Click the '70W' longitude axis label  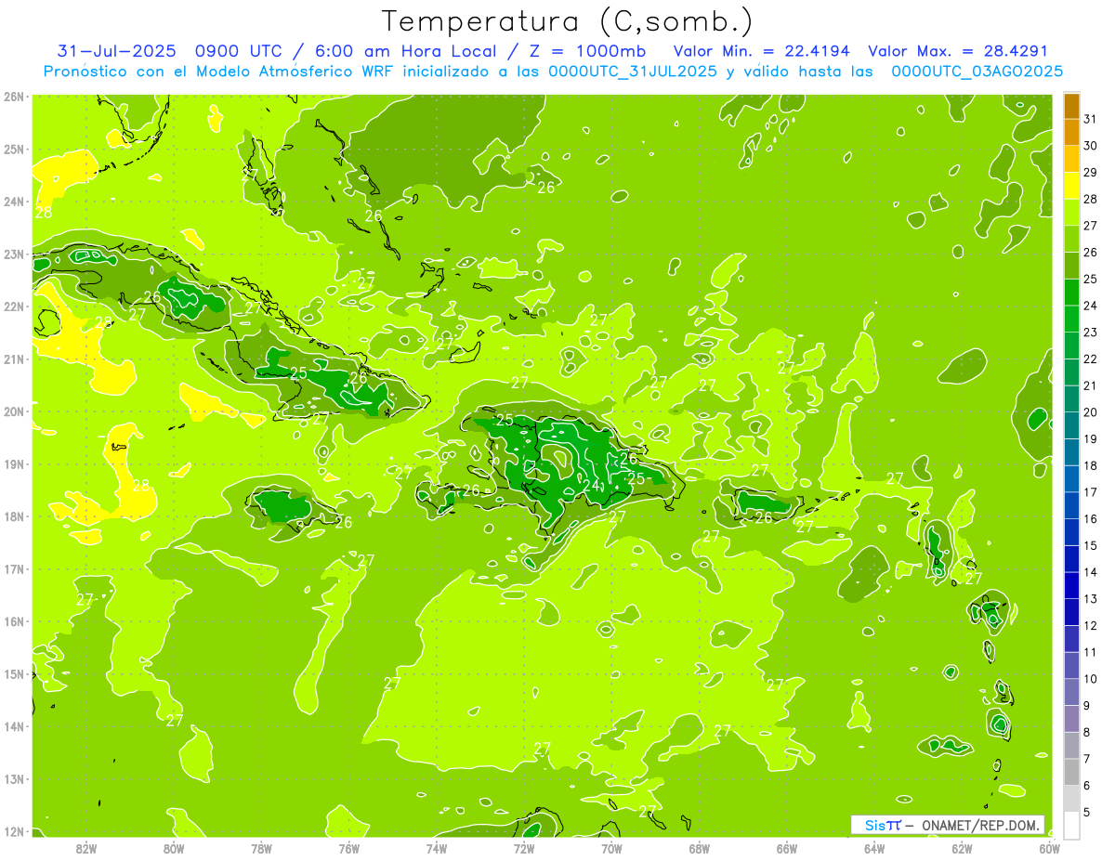click(x=611, y=848)
